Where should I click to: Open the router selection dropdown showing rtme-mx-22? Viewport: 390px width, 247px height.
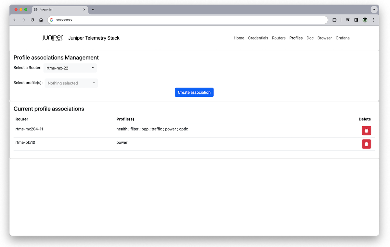coord(70,68)
